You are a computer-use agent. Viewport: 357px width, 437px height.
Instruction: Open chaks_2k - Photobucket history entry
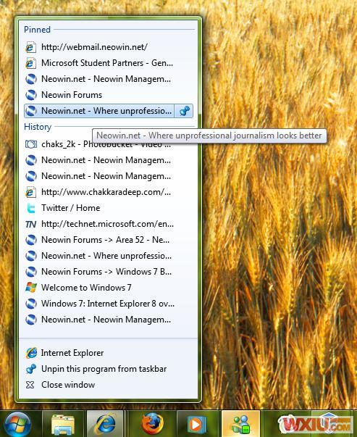pyautogui.click(x=109, y=144)
